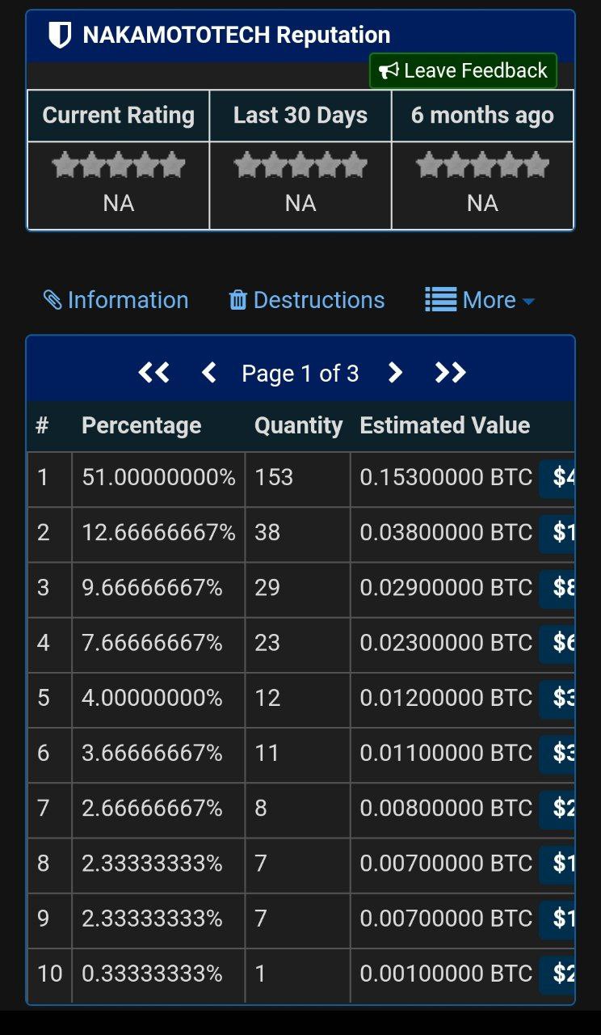Click the NA under Last 30 Days
Viewport: 601px width, 1035px height.
click(300, 203)
